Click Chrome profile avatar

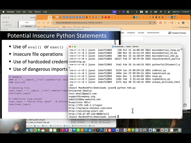click(x=183, y=23)
